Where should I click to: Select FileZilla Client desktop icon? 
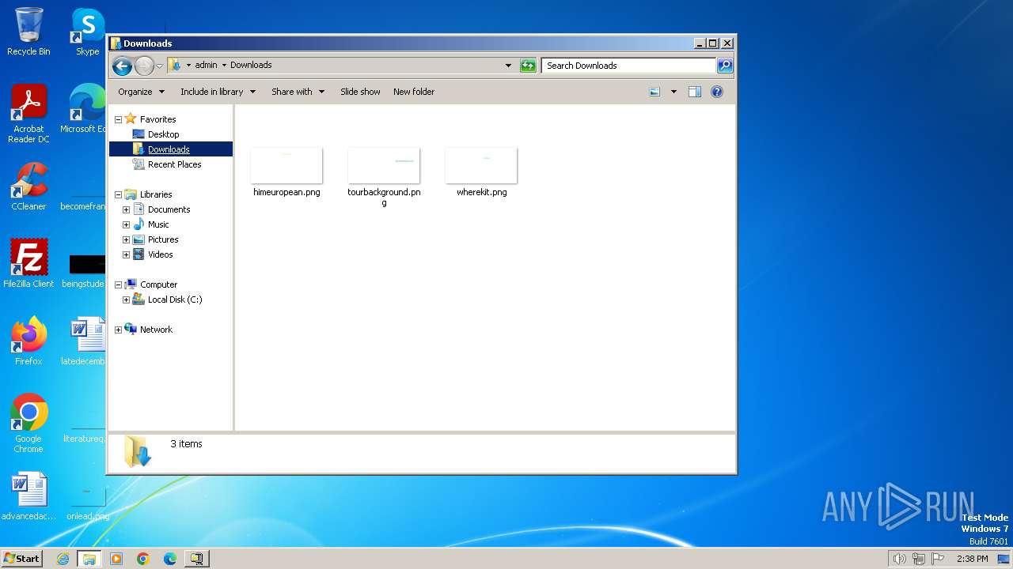tap(28, 264)
